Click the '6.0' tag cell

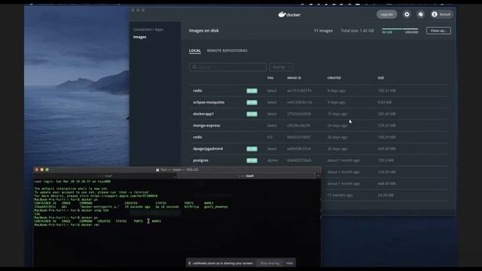(270, 137)
